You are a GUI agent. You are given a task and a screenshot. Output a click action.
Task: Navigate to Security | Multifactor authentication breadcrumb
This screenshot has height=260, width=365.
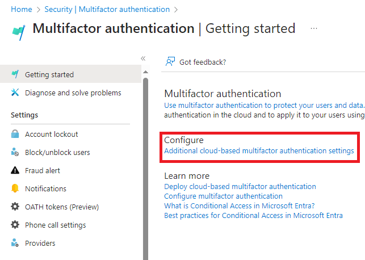[x=107, y=10]
